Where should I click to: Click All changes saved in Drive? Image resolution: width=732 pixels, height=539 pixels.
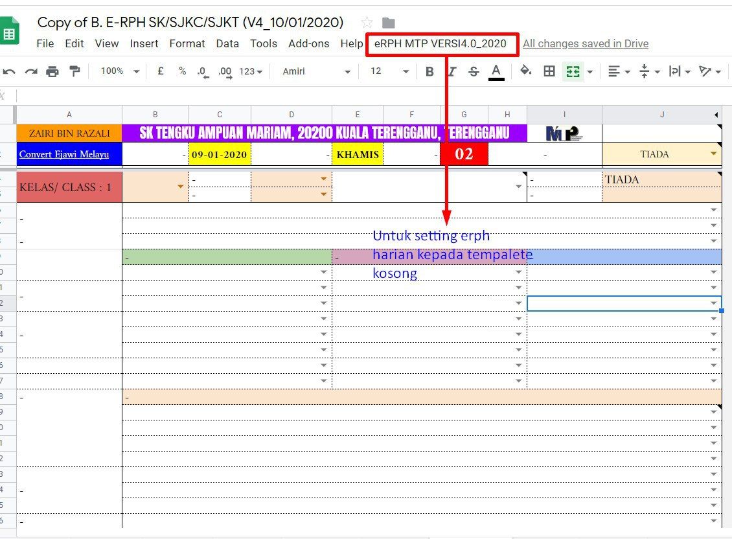[x=586, y=43]
